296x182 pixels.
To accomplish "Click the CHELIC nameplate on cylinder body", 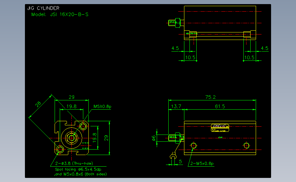I will click(x=220, y=128).
